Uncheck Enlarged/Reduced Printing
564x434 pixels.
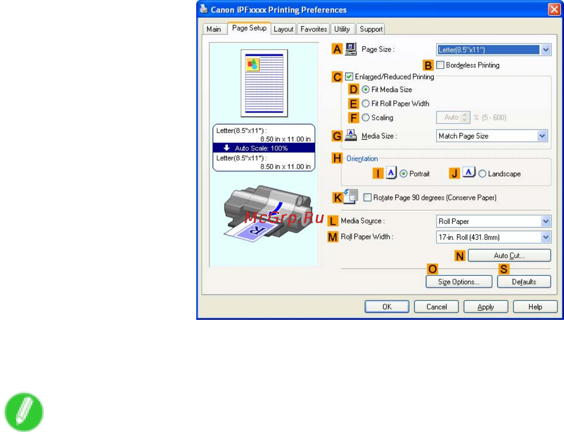tap(349, 77)
